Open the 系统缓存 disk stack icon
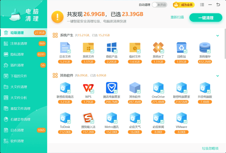226x153 pixels. (205, 48)
